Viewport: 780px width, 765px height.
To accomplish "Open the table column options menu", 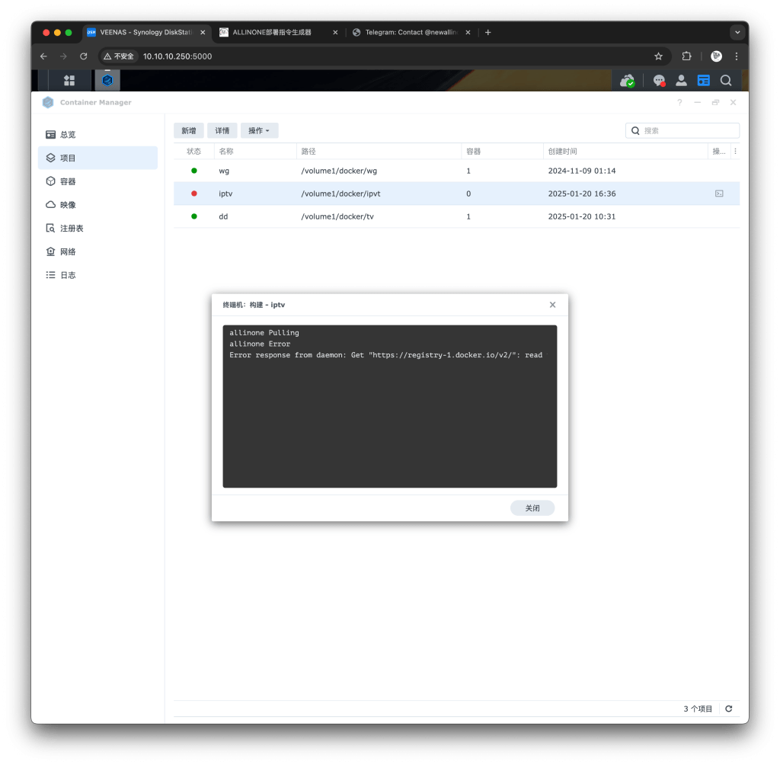I will click(x=735, y=152).
